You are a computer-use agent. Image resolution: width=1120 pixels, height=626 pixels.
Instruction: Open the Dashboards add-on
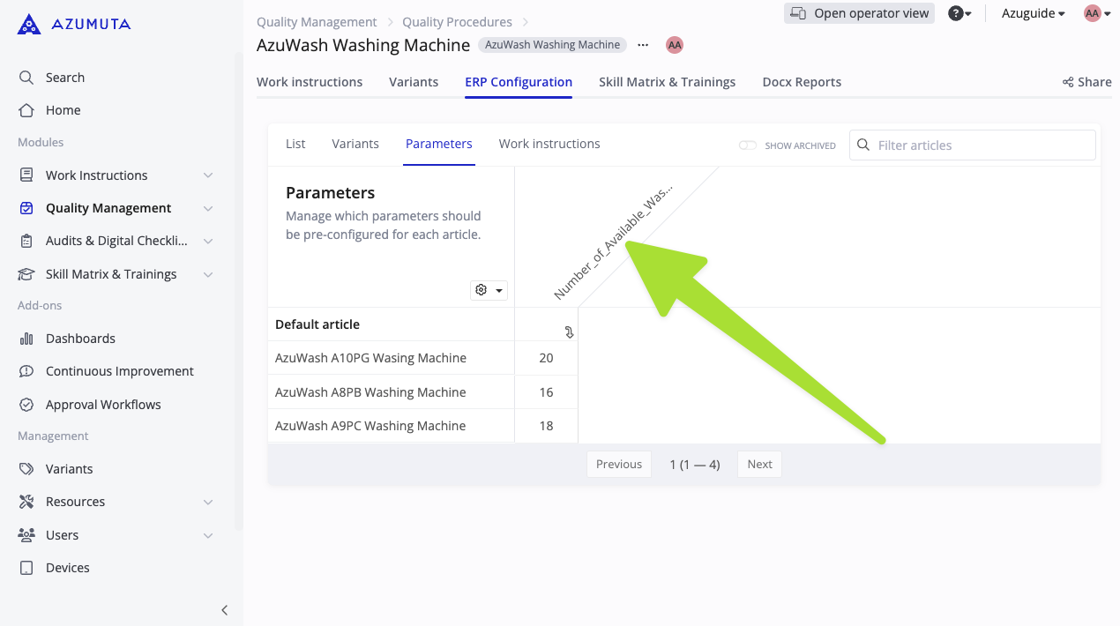[80, 338]
